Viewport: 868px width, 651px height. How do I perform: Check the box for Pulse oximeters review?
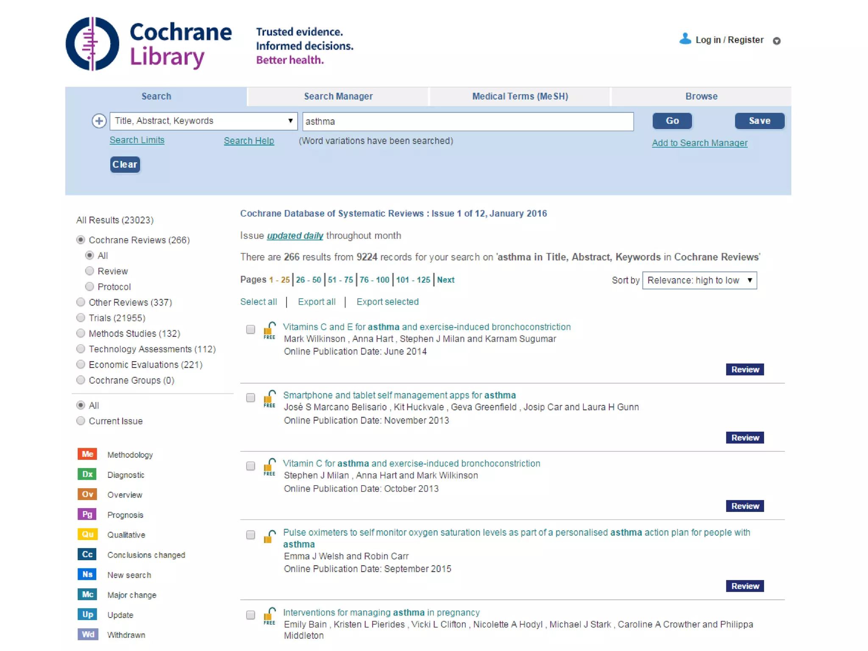[250, 535]
